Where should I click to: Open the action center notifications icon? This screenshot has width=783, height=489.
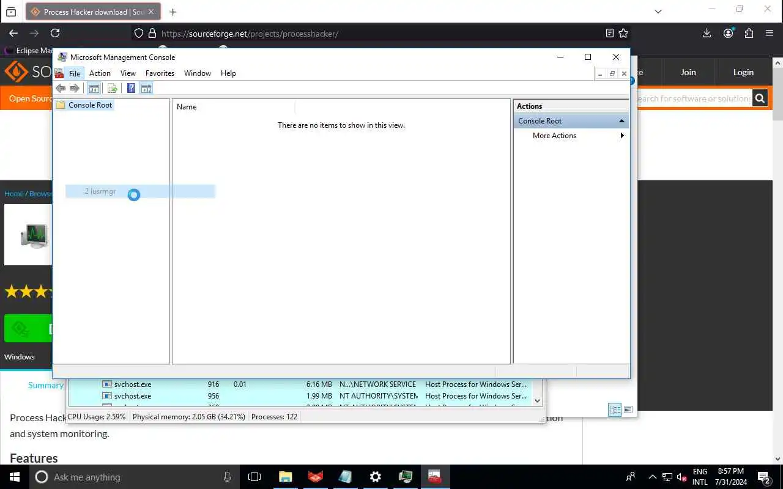[x=764, y=477]
